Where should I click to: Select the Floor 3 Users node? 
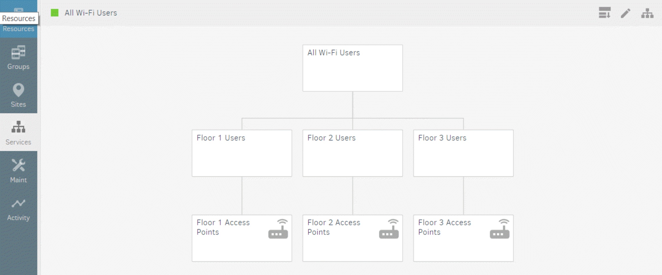tap(463, 153)
